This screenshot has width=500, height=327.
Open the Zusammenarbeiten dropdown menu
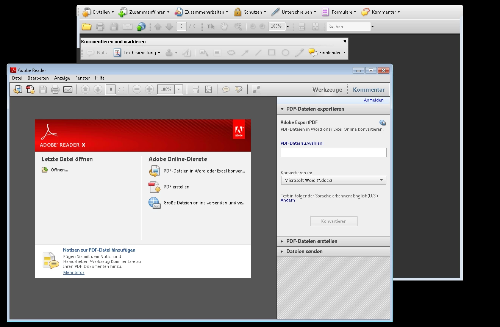pos(202,12)
